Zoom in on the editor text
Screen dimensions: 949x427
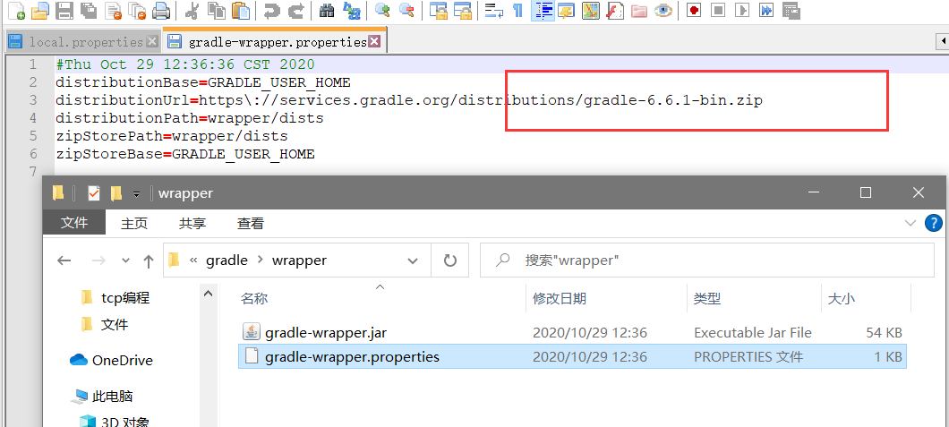(382, 10)
